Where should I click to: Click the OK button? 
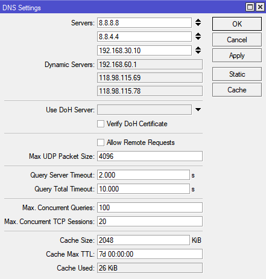pyautogui.click(x=237, y=24)
